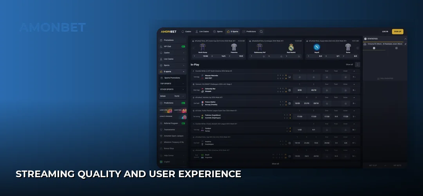This screenshot has height=196, width=423.
Task: Click the Napoli team badge
Action: point(317,47)
